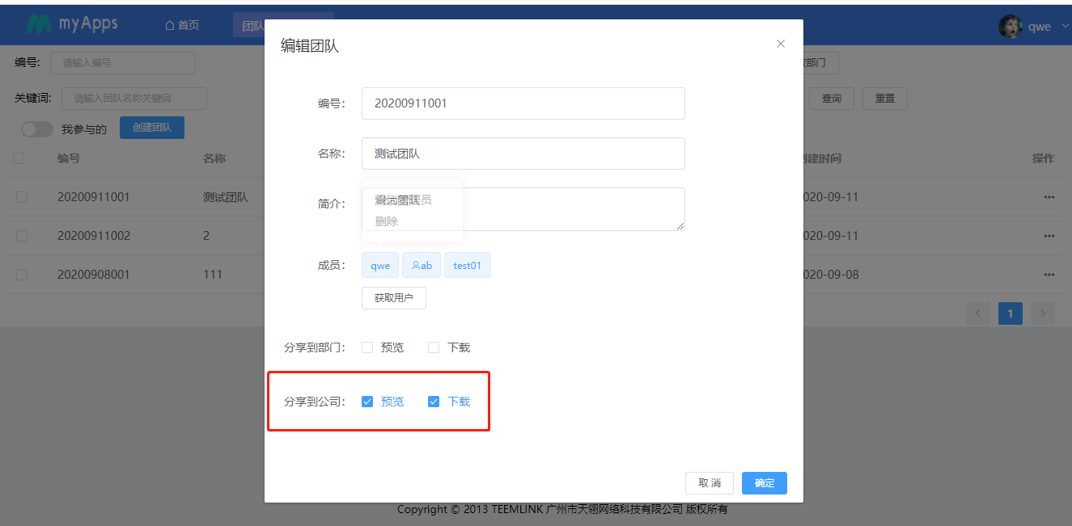Open the more actions ellipsis for 20200908001
The width and height of the screenshot is (1072, 526).
click(1049, 275)
